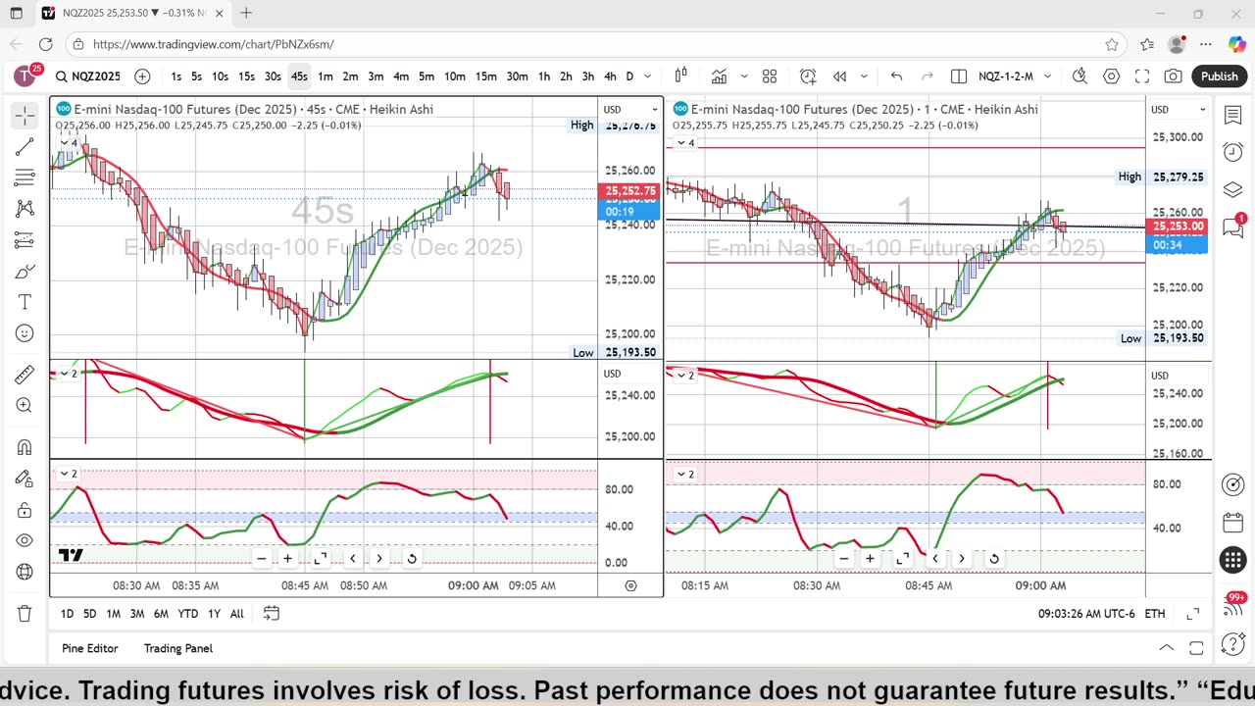Open the candlestick chart type menu
Screen dimensions: 1255x706
(x=680, y=76)
